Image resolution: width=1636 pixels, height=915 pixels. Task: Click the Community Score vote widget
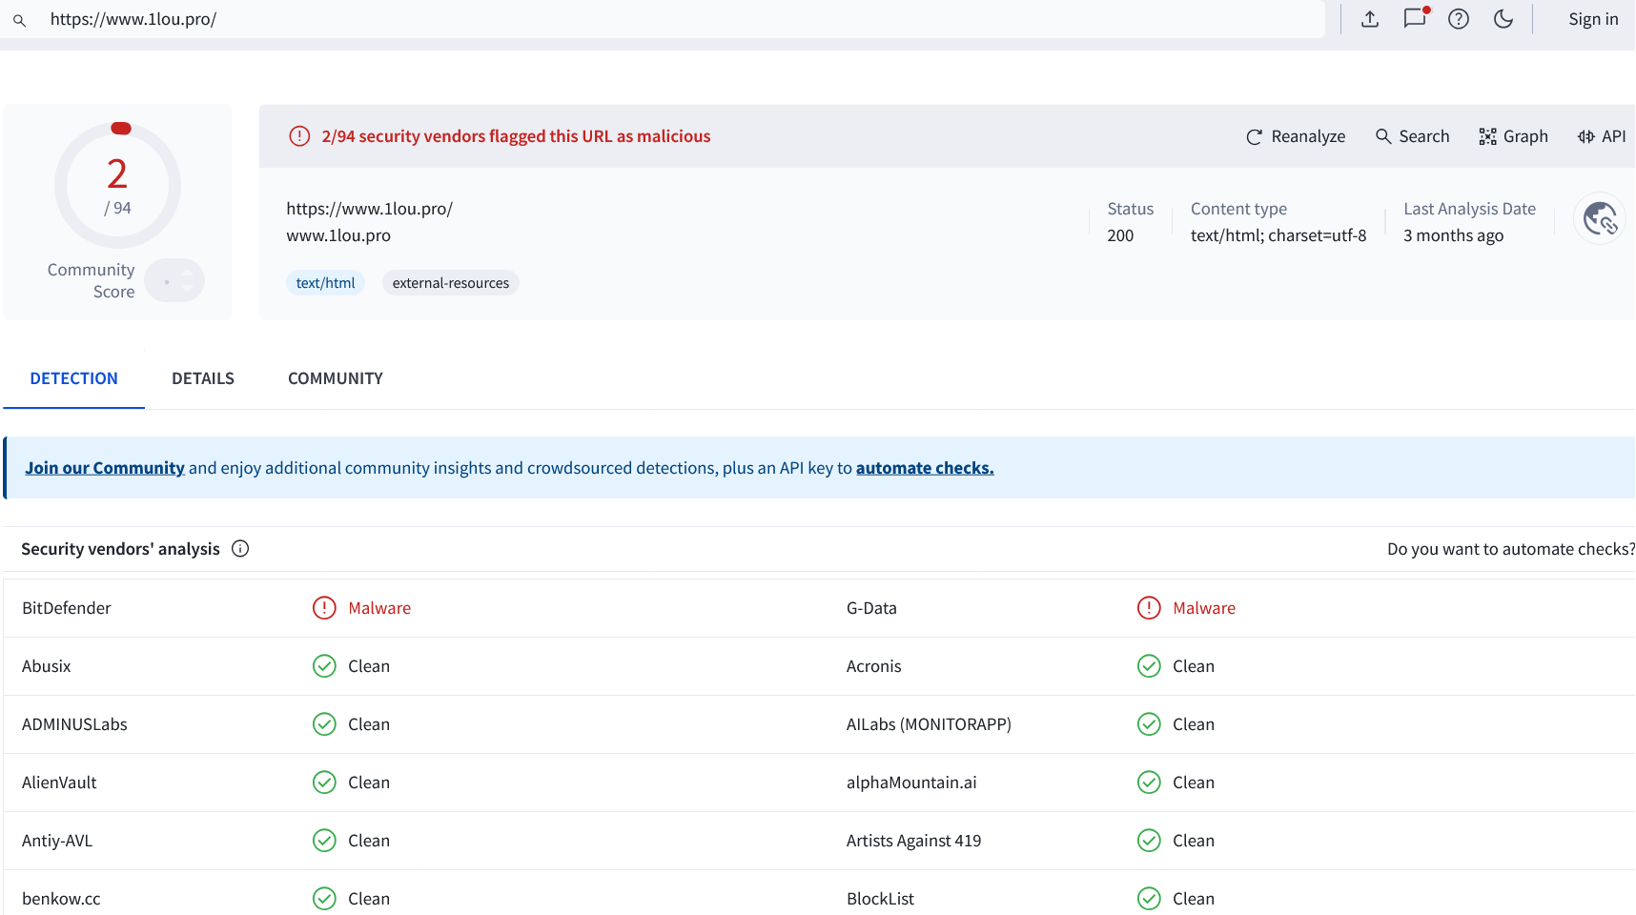[x=175, y=281]
